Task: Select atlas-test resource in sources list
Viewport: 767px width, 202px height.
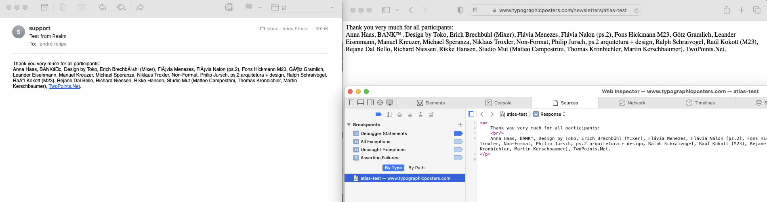Action: [x=405, y=178]
